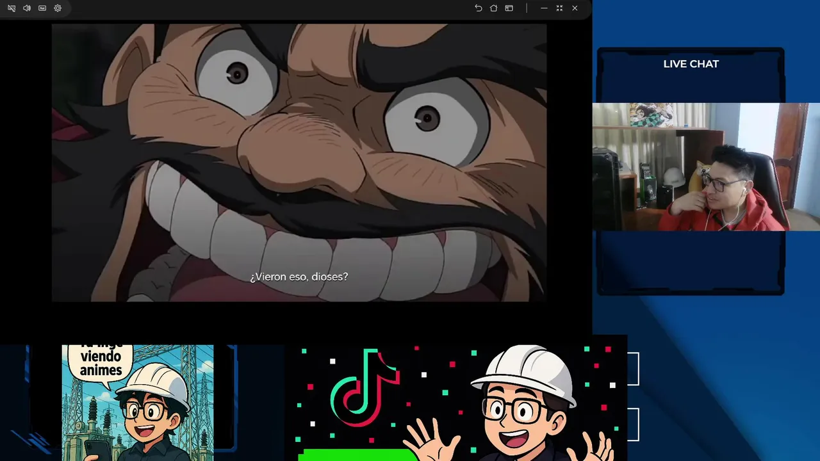Click the LIVE CHAT header
This screenshot has width=820, height=461.
(x=691, y=64)
